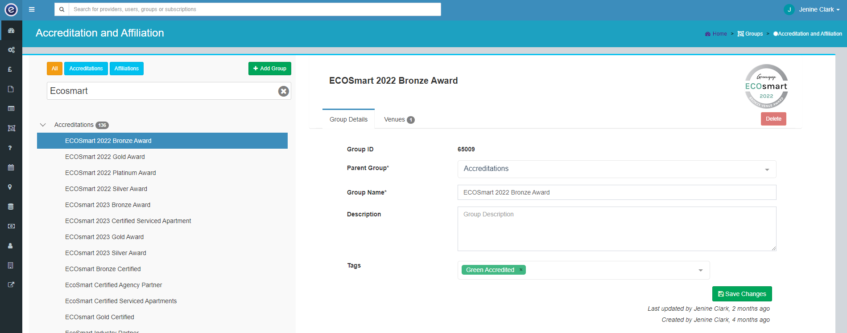This screenshot has height=333, width=847.
Task: Open the pound currency sidebar icon
Action: [x=10, y=69]
